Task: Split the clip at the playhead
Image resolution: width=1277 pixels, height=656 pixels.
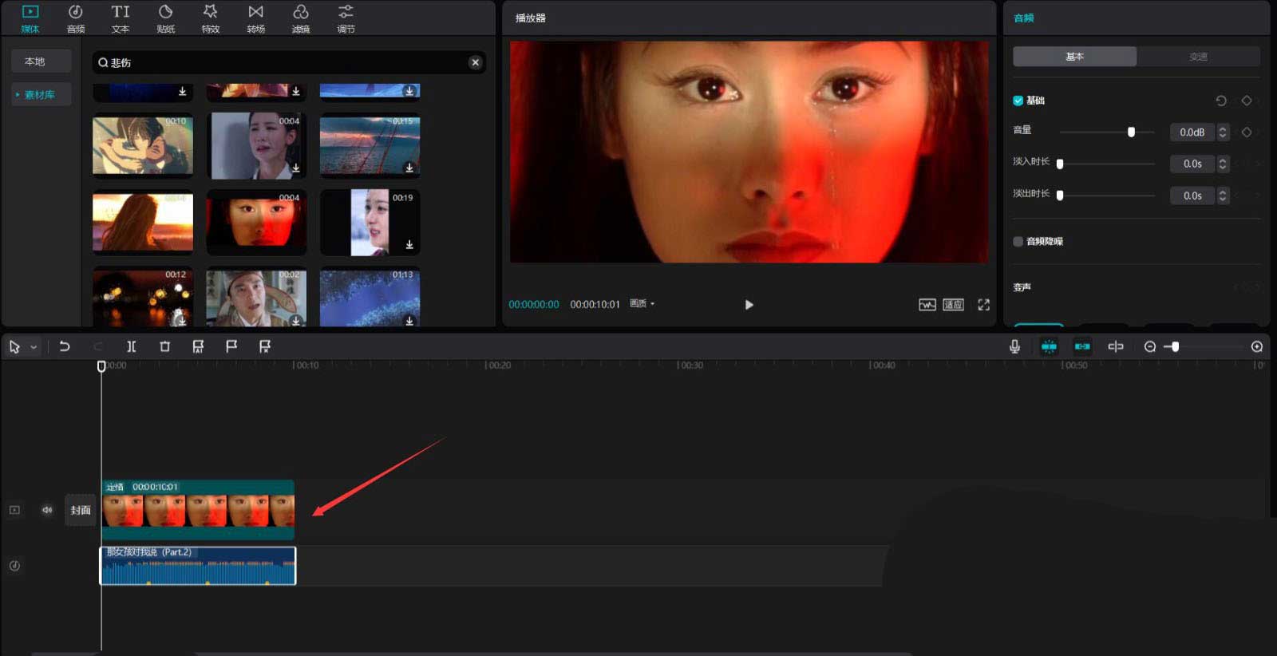Action: pos(131,346)
